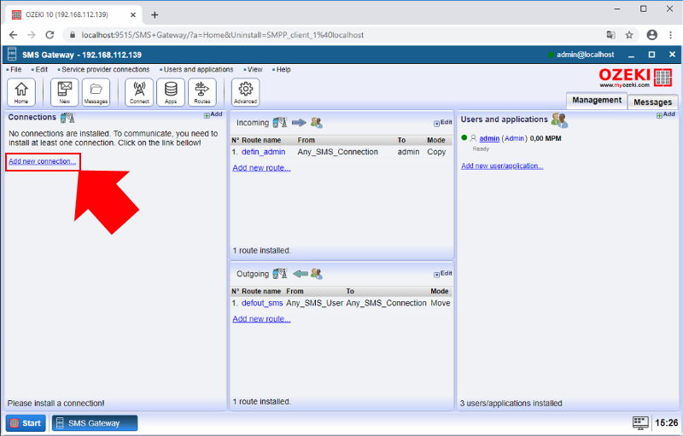Image resolution: width=683 pixels, height=436 pixels.
Task: Click the taskbar clock 15:26
Action: point(666,422)
